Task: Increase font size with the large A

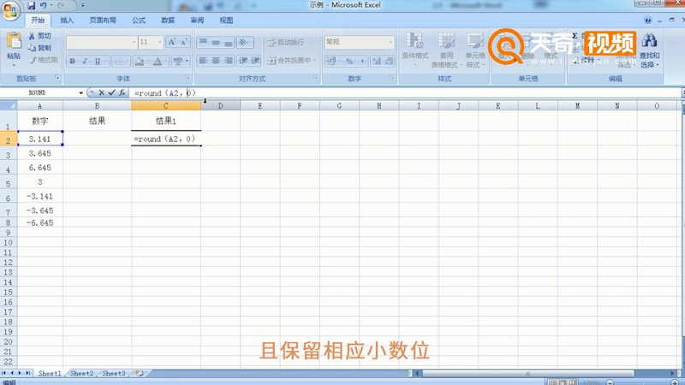Action: [172, 42]
